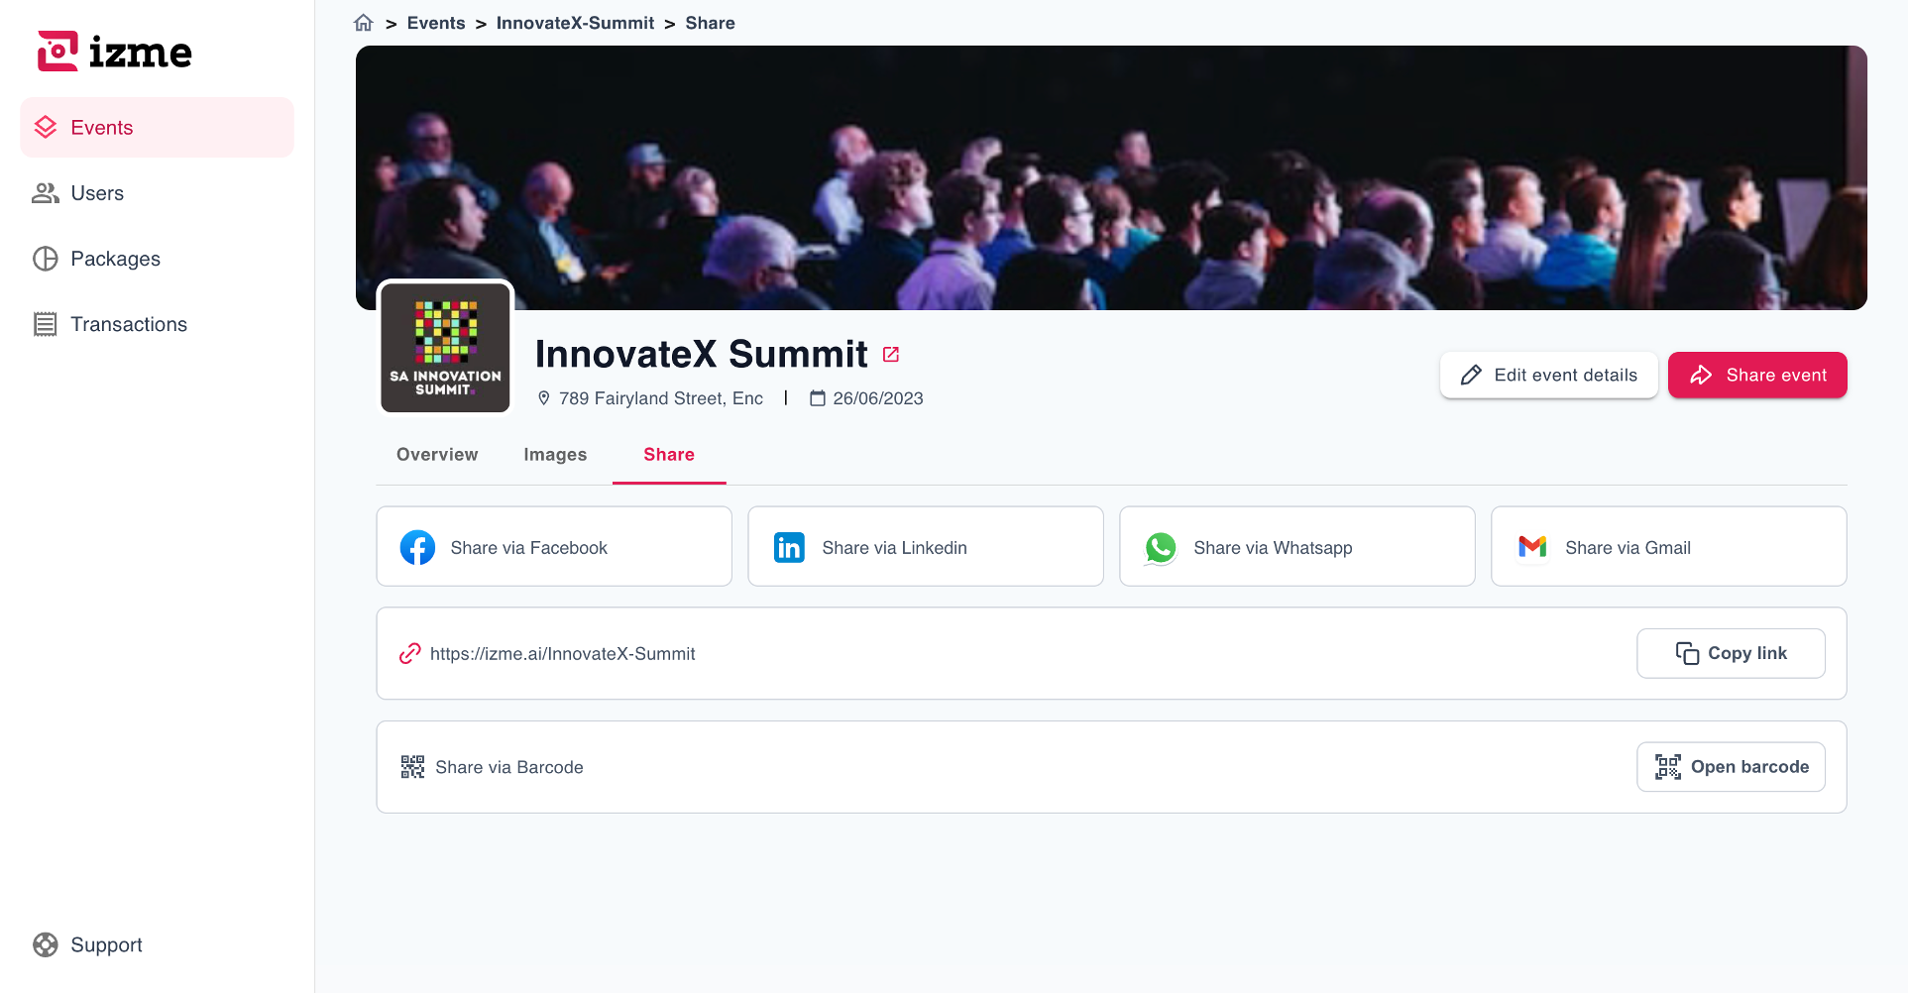Open the barcode for sharing

pos(1731,767)
